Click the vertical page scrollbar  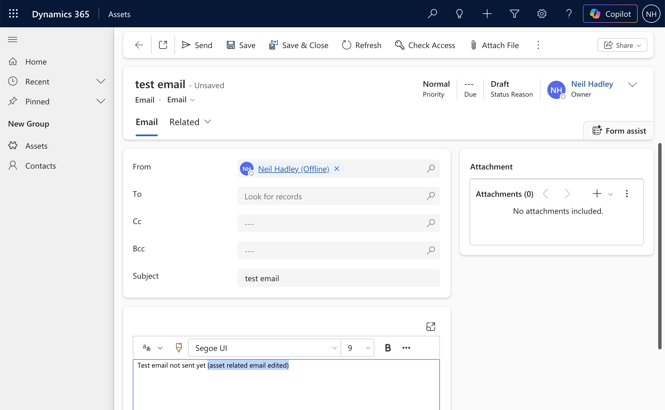[x=660, y=246]
